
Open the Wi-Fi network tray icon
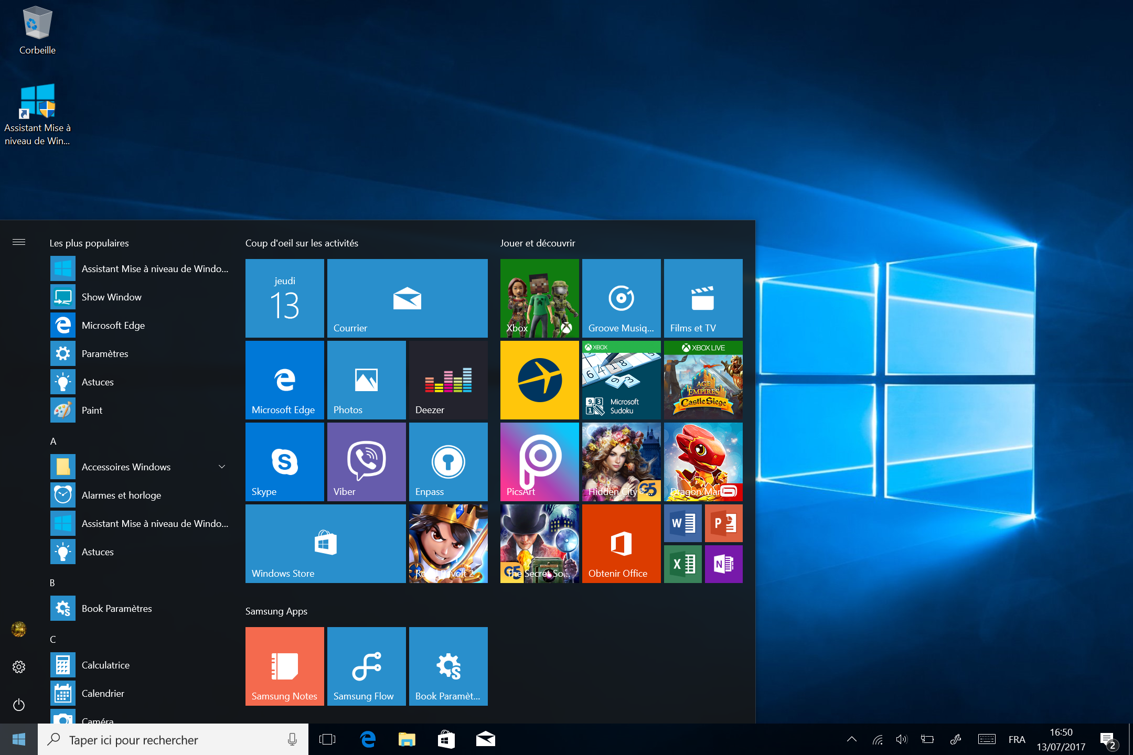pyautogui.click(x=878, y=739)
